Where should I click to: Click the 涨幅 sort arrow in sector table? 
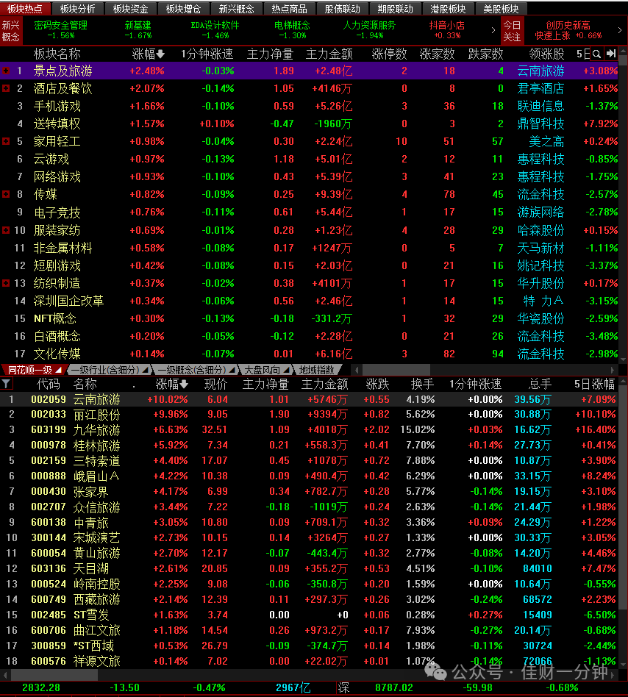(160, 54)
